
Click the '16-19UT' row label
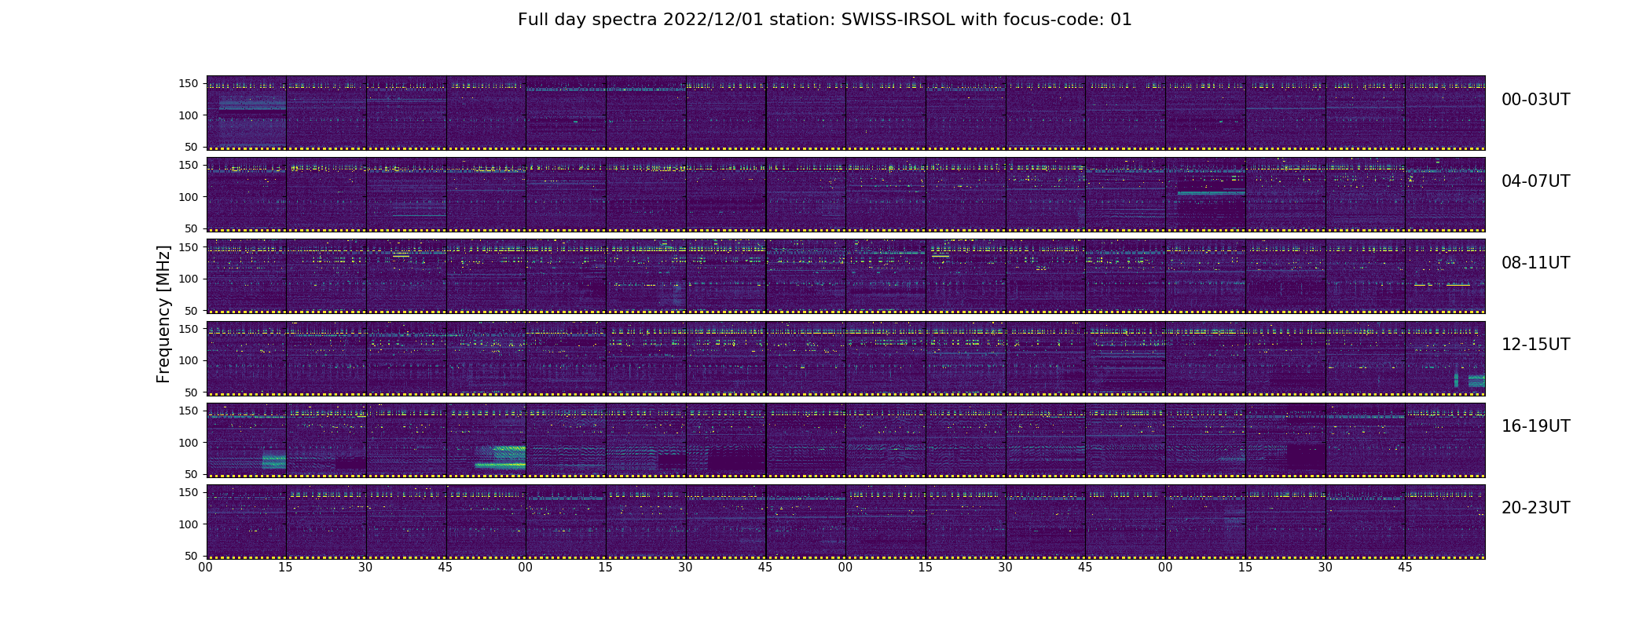[1535, 426]
